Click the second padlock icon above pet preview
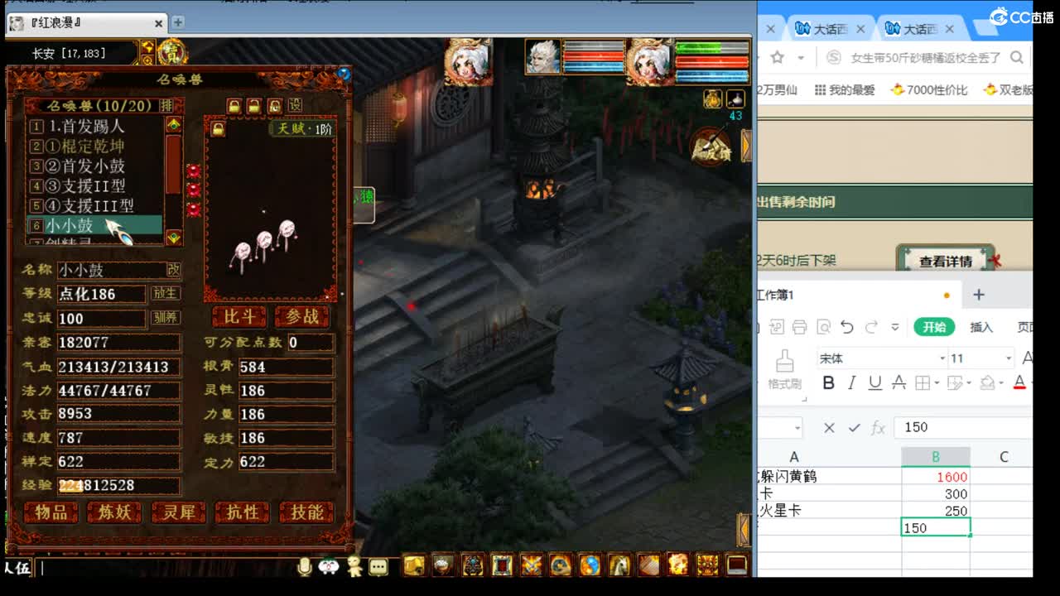This screenshot has width=1060, height=596. (254, 106)
